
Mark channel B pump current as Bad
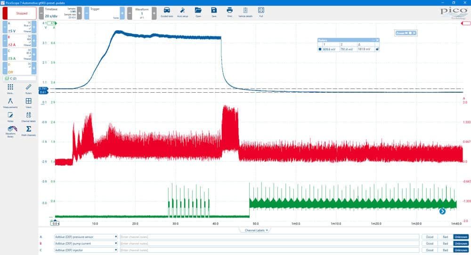pos(445,243)
